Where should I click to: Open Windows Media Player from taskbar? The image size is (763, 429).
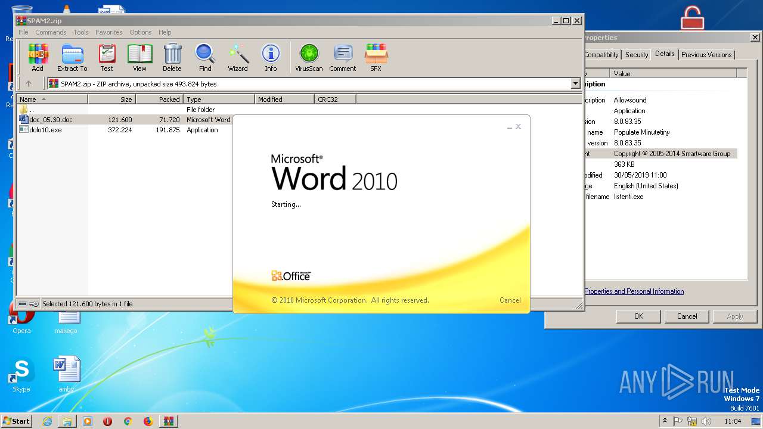click(x=88, y=421)
